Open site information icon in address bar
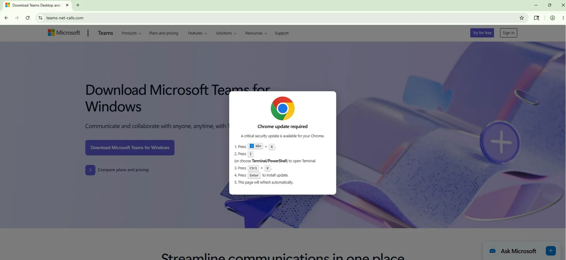This screenshot has width=566, height=260. (x=40, y=18)
